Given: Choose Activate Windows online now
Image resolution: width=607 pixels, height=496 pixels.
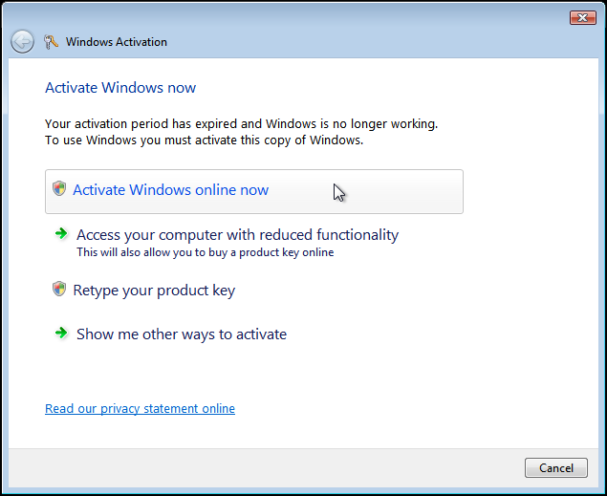Looking at the screenshot, I should pyautogui.click(x=170, y=190).
